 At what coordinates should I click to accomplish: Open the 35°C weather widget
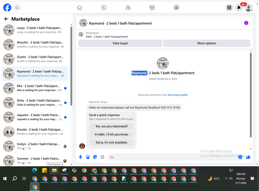tap(214, 179)
